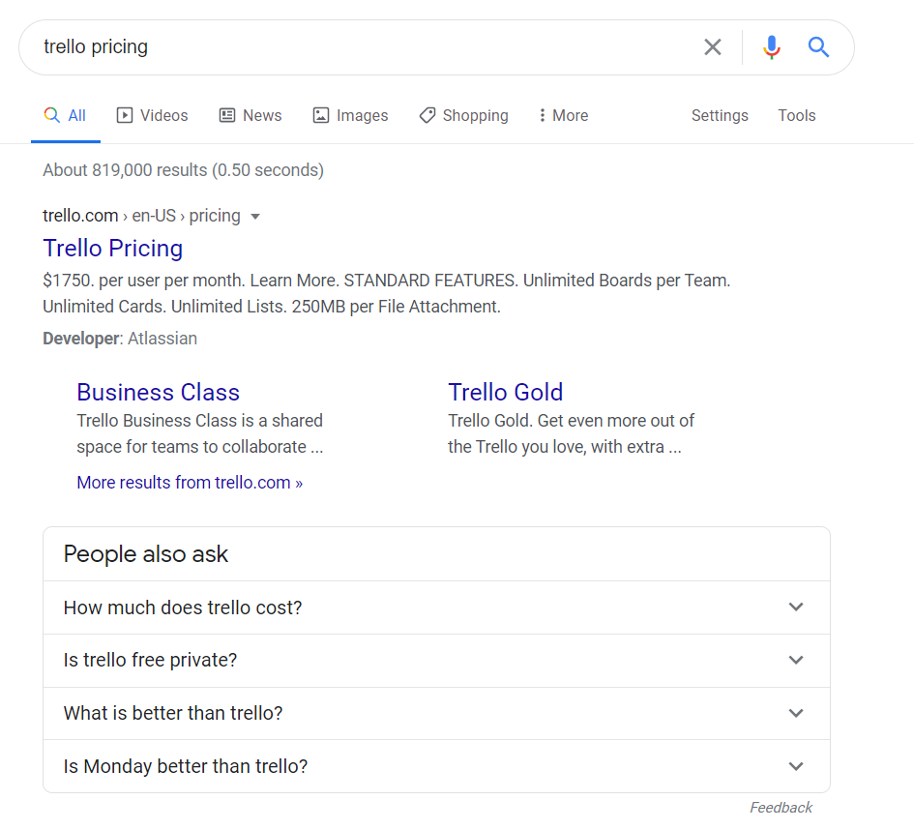Viewport: 914px width, 830px height.
Task: Open the Settings menu
Action: point(720,115)
